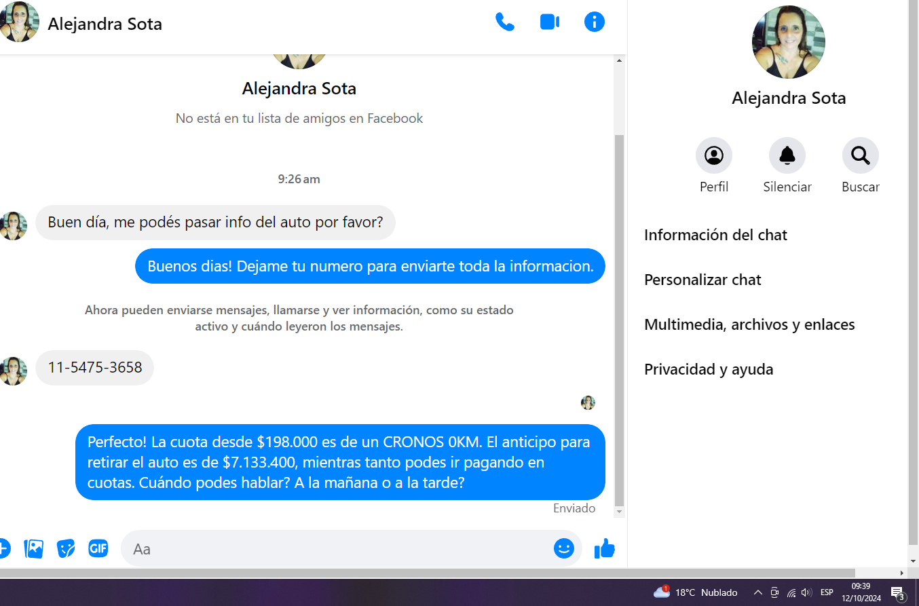
Task: Toggle the conversation info panel icon
Action: pos(594,22)
